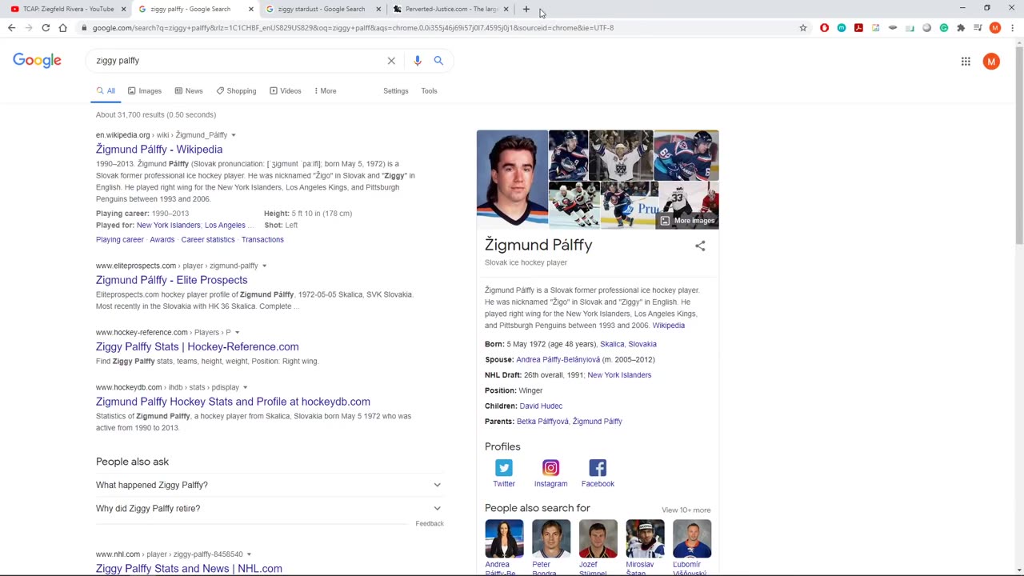
Task: Start voice search with microphone icon
Action: pyautogui.click(x=417, y=61)
